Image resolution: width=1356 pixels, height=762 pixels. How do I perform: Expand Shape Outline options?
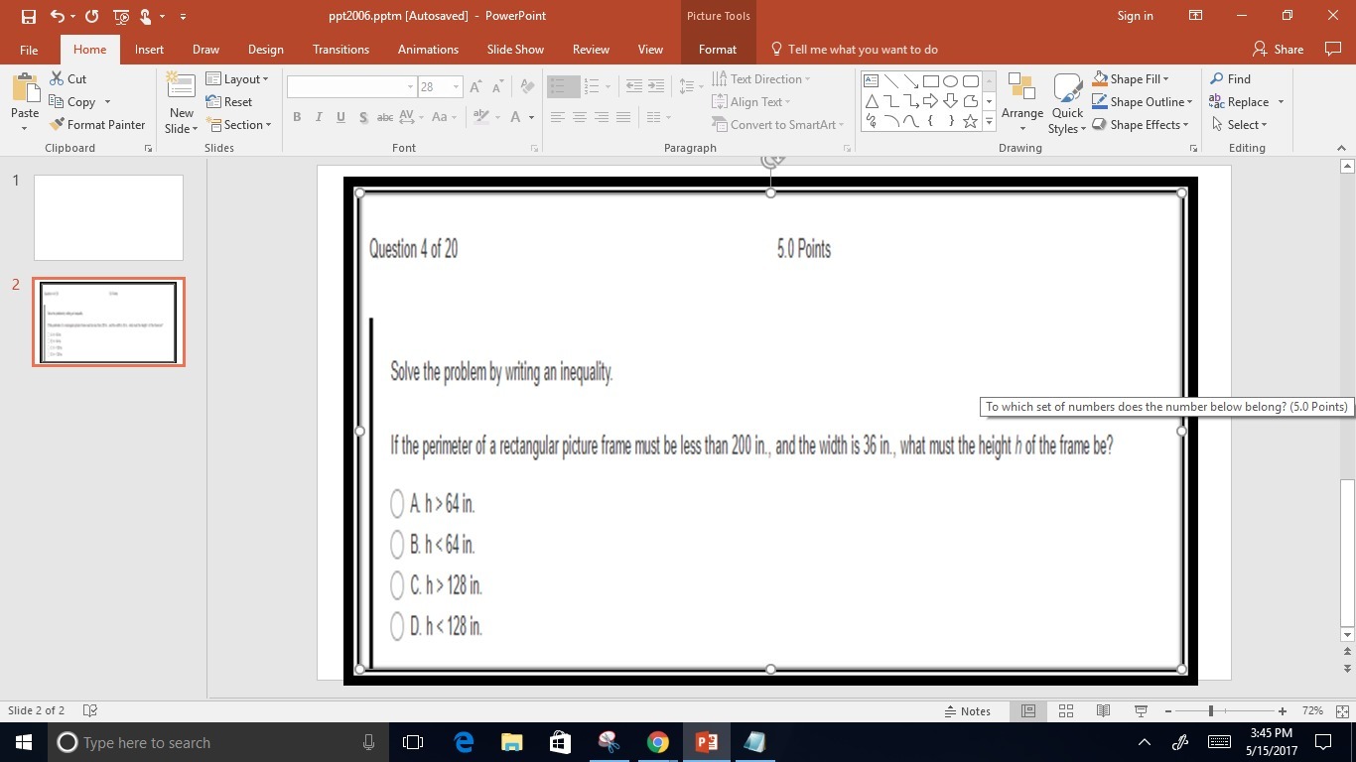1142,101
